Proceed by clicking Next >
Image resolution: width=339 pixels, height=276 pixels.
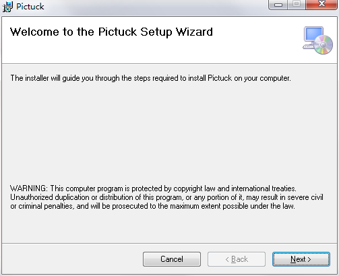(x=301, y=259)
